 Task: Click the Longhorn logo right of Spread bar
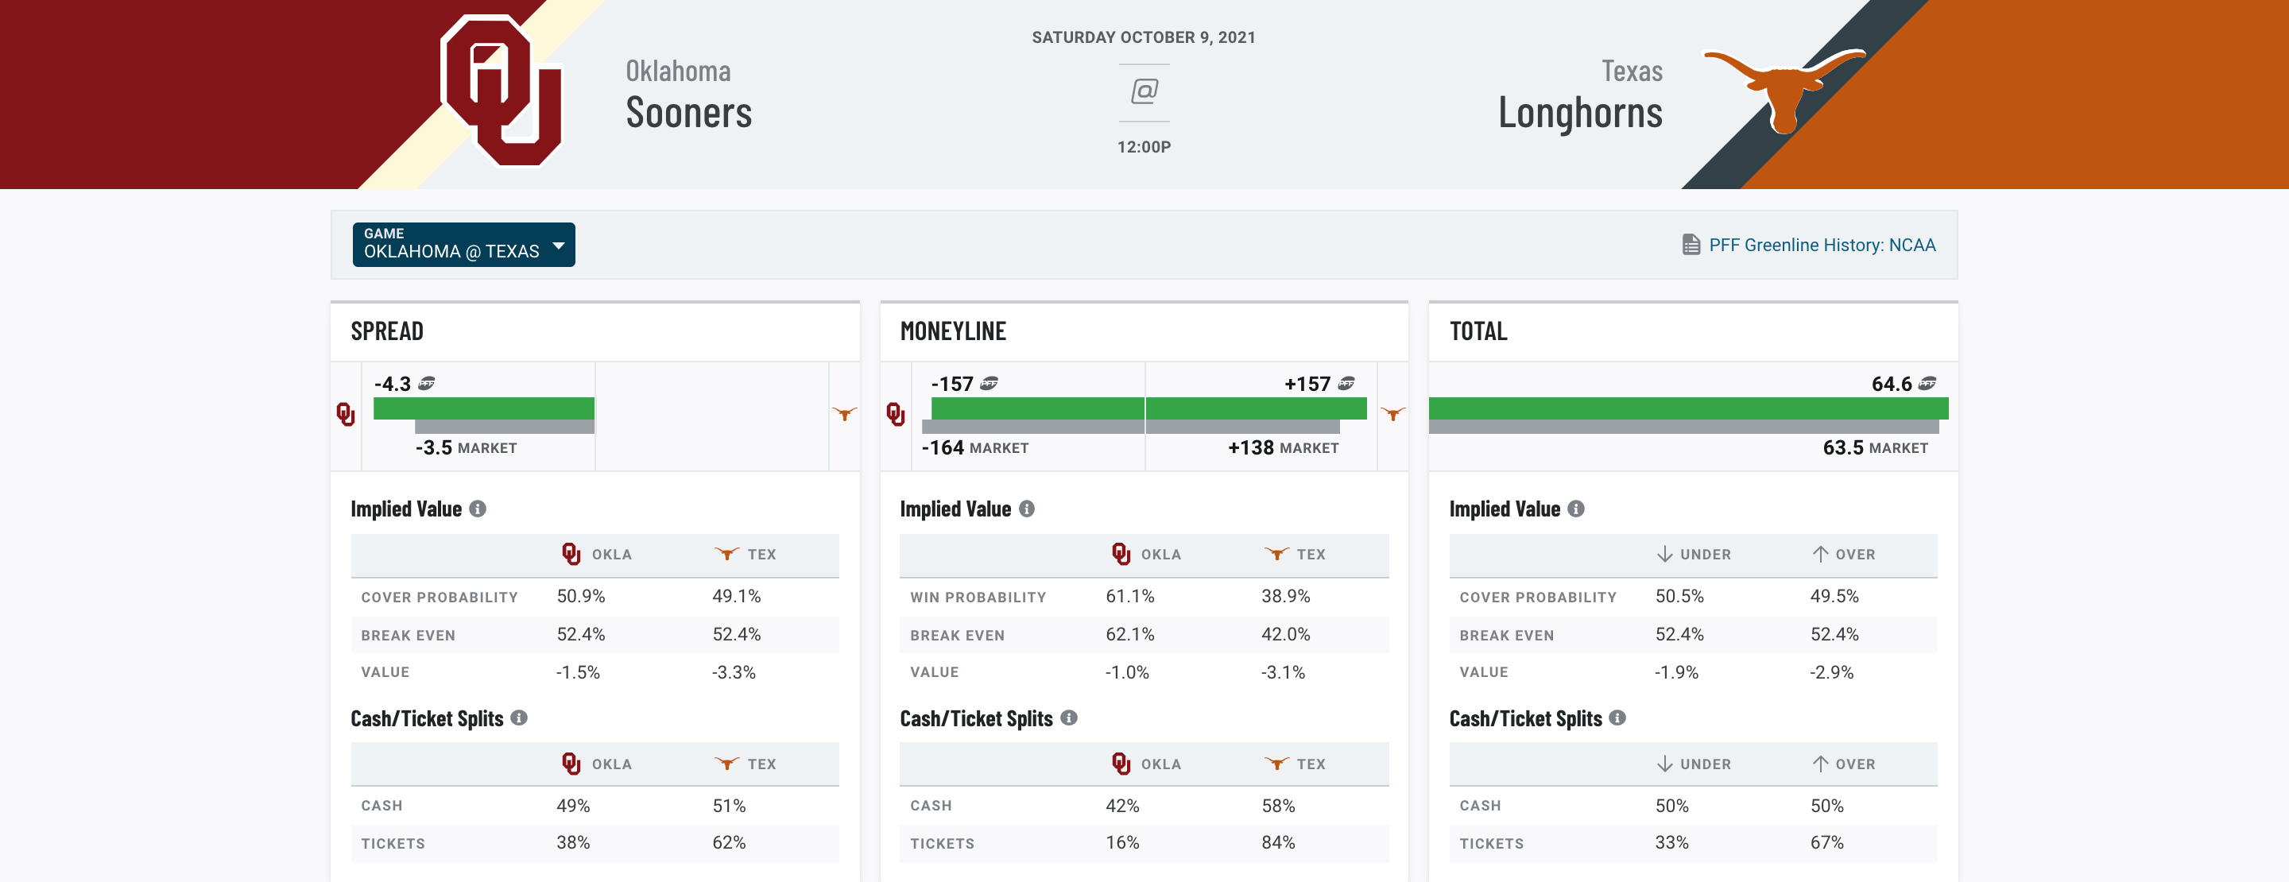coord(845,413)
